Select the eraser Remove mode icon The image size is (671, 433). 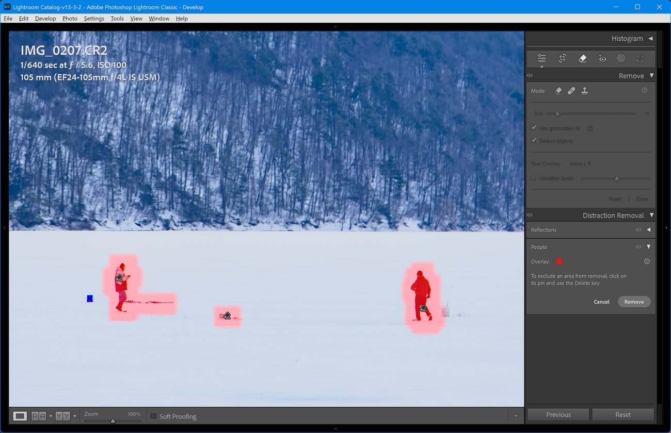558,91
